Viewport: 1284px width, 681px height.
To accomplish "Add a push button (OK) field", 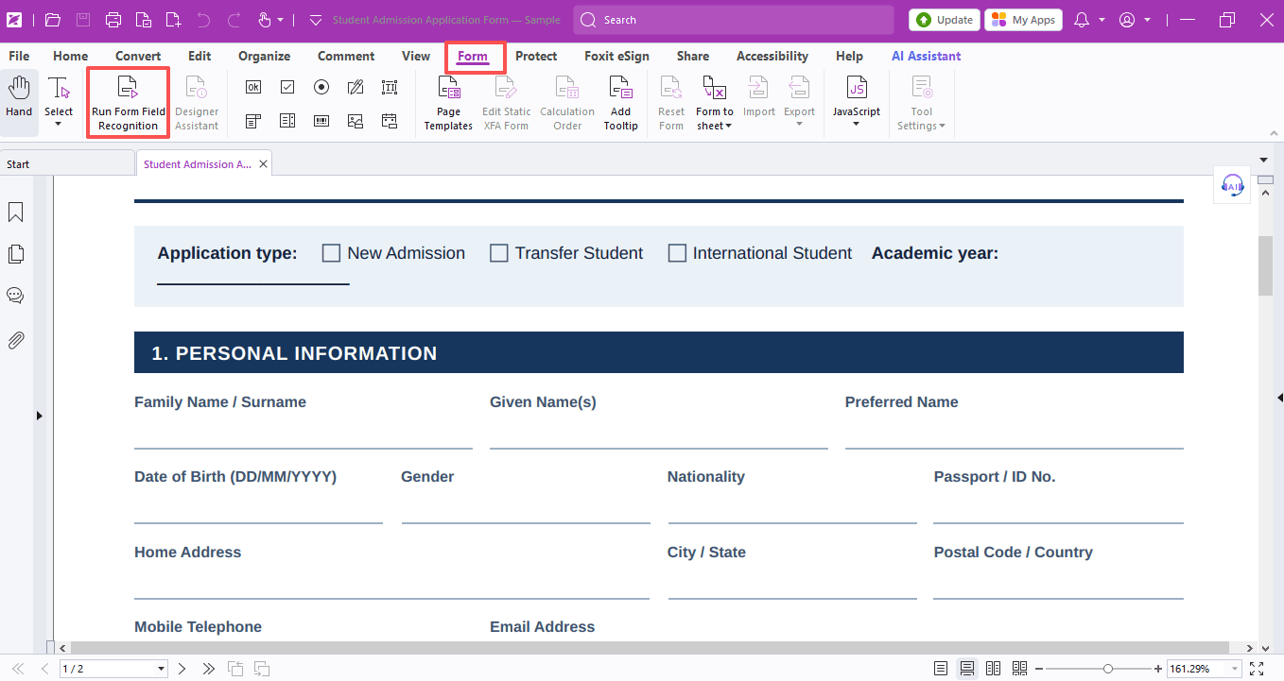I will [x=253, y=87].
